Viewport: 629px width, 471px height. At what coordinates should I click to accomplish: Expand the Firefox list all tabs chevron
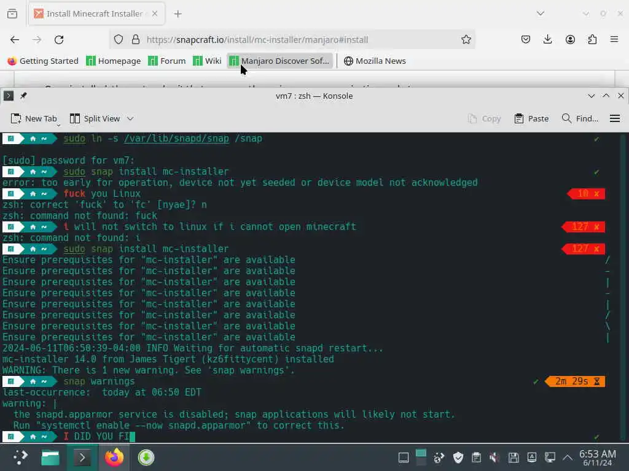541,13
